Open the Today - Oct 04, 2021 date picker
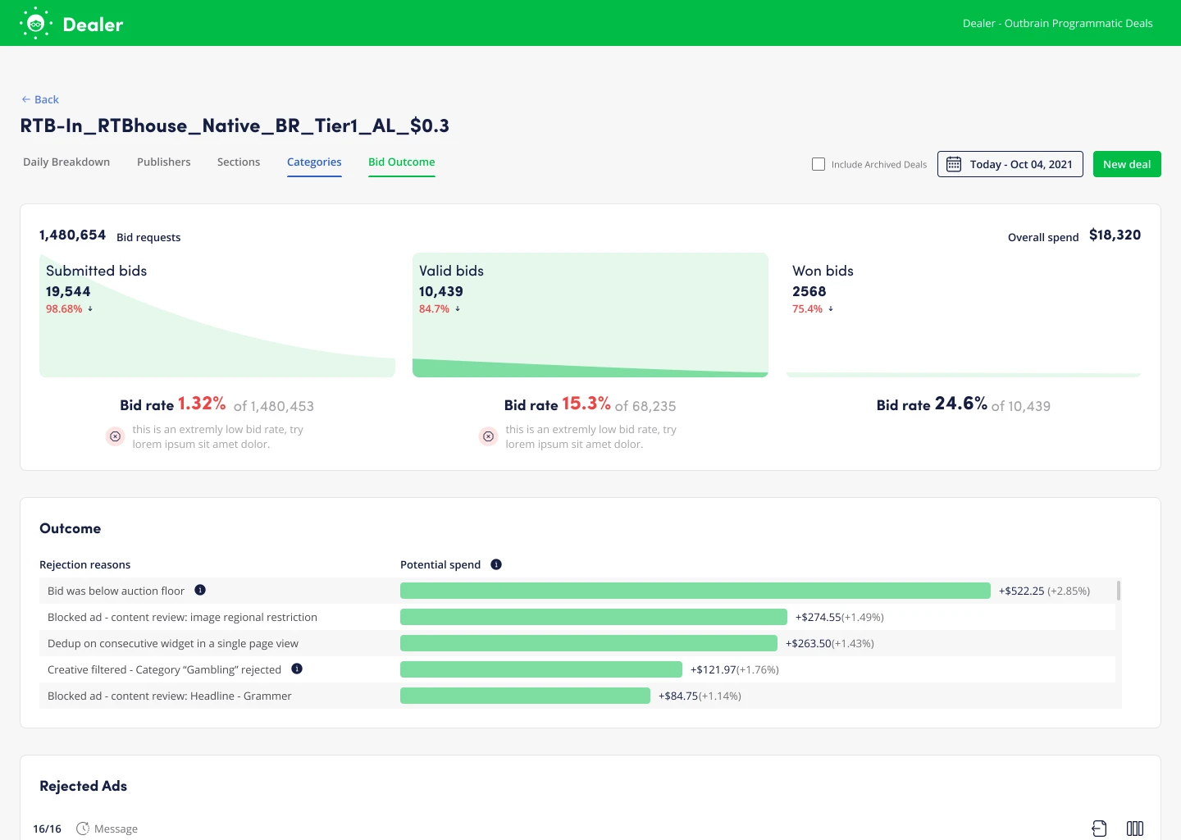 [x=1010, y=164]
